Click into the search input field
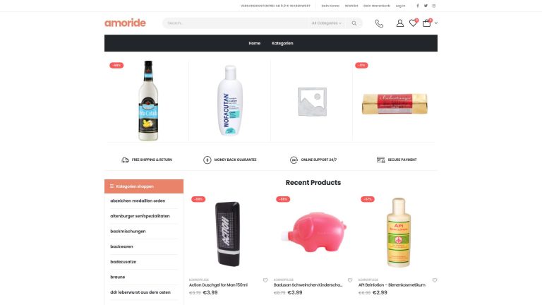 pyautogui.click(x=235, y=23)
